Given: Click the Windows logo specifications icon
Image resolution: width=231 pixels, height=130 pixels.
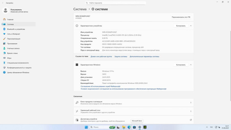Looking at the screenshot, I should [x=77, y=65].
